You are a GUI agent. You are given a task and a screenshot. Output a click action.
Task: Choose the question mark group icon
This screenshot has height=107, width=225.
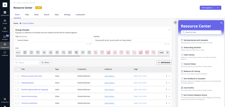coord(31,52)
